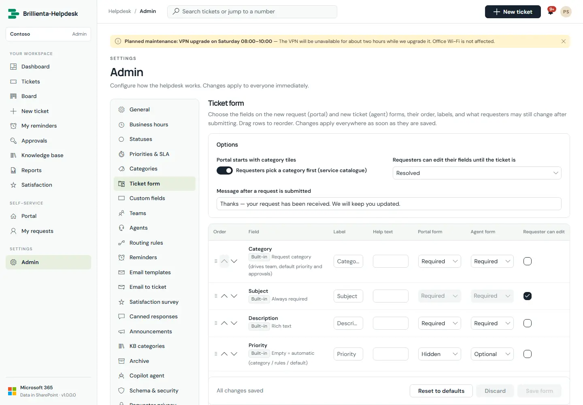Open the Board view icon
Image resolution: width=583 pixels, height=405 pixels.
[x=13, y=96]
